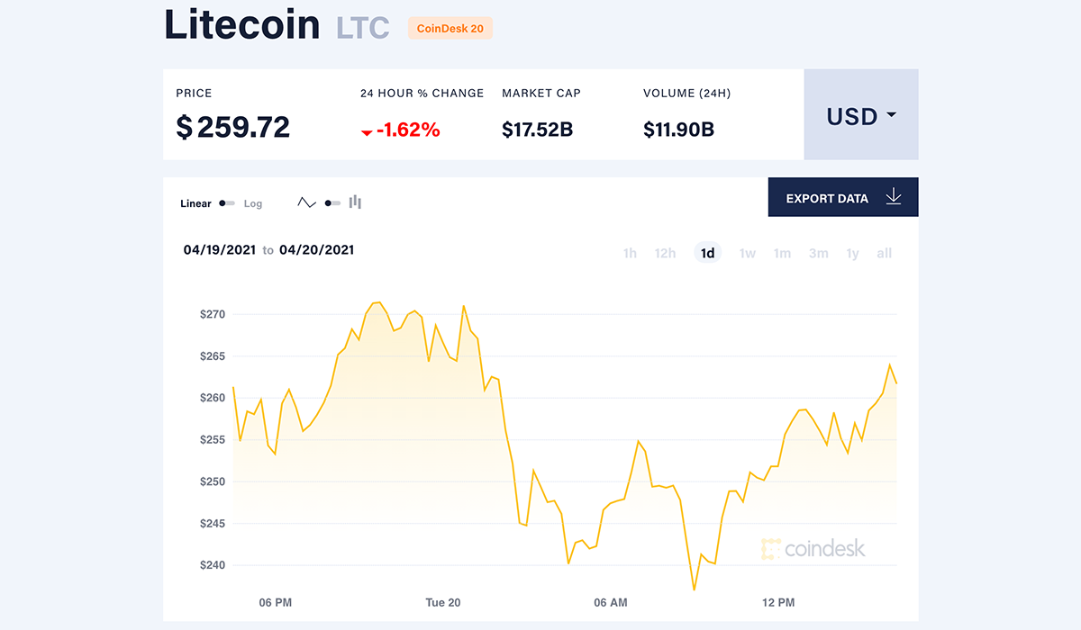
Task: Edit the start date 04/19/2021
Action: tap(218, 250)
